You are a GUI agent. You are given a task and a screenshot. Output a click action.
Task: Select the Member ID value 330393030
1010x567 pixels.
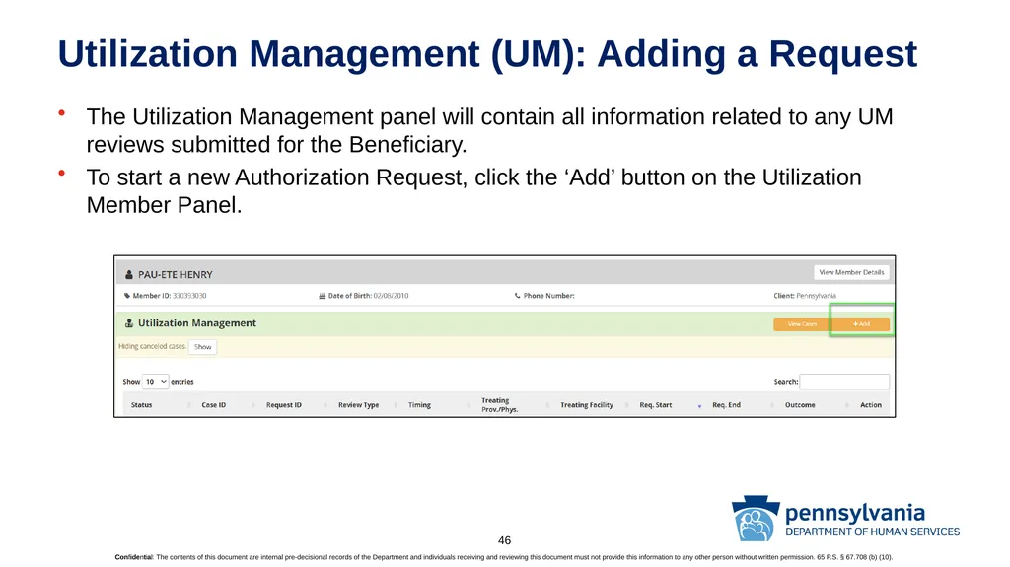pos(189,296)
